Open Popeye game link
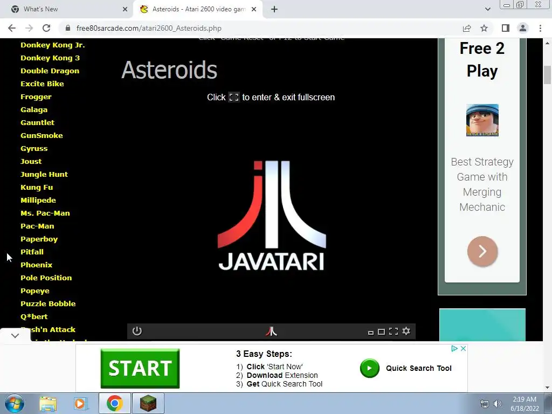 pyautogui.click(x=35, y=291)
